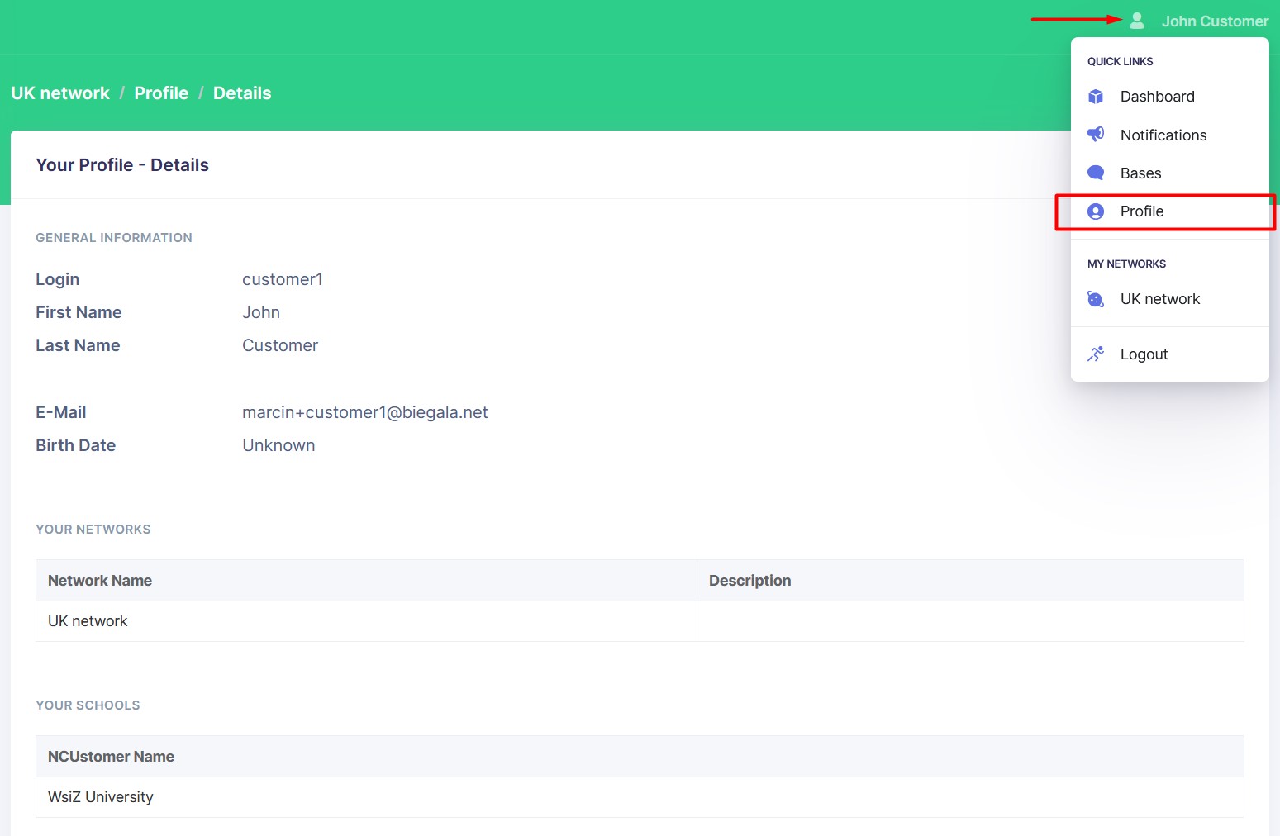Click the user avatar icon beside John Customer
1280x836 pixels.
pyautogui.click(x=1137, y=21)
